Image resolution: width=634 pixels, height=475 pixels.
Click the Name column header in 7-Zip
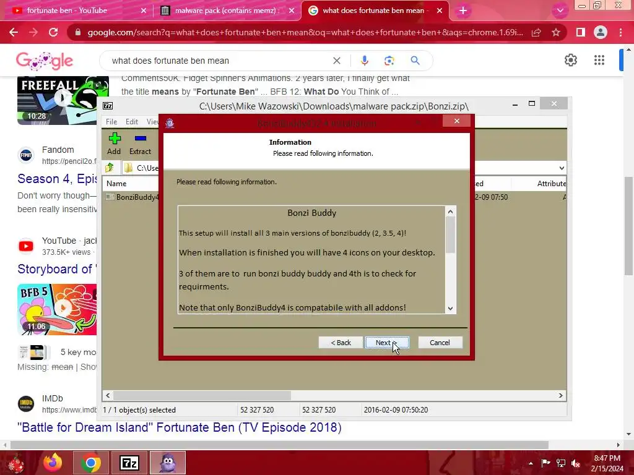coord(116,183)
